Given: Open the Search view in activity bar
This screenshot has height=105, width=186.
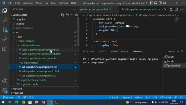Looking at the screenshot, I should (5, 20).
